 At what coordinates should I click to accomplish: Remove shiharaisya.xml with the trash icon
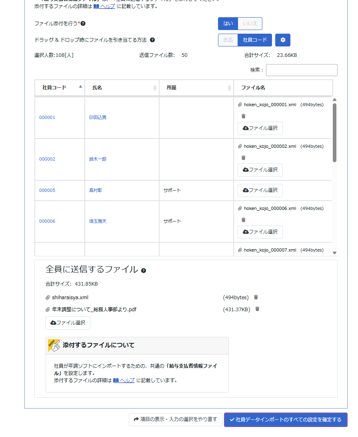click(256, 297)
